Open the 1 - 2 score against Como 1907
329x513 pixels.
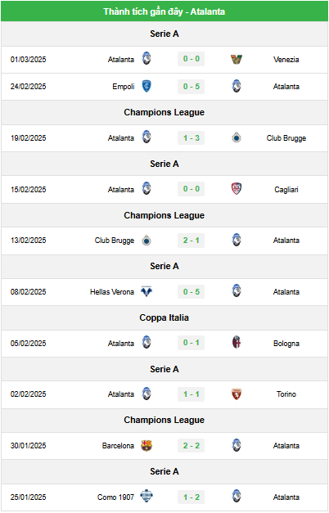click(x=192, y=497)
